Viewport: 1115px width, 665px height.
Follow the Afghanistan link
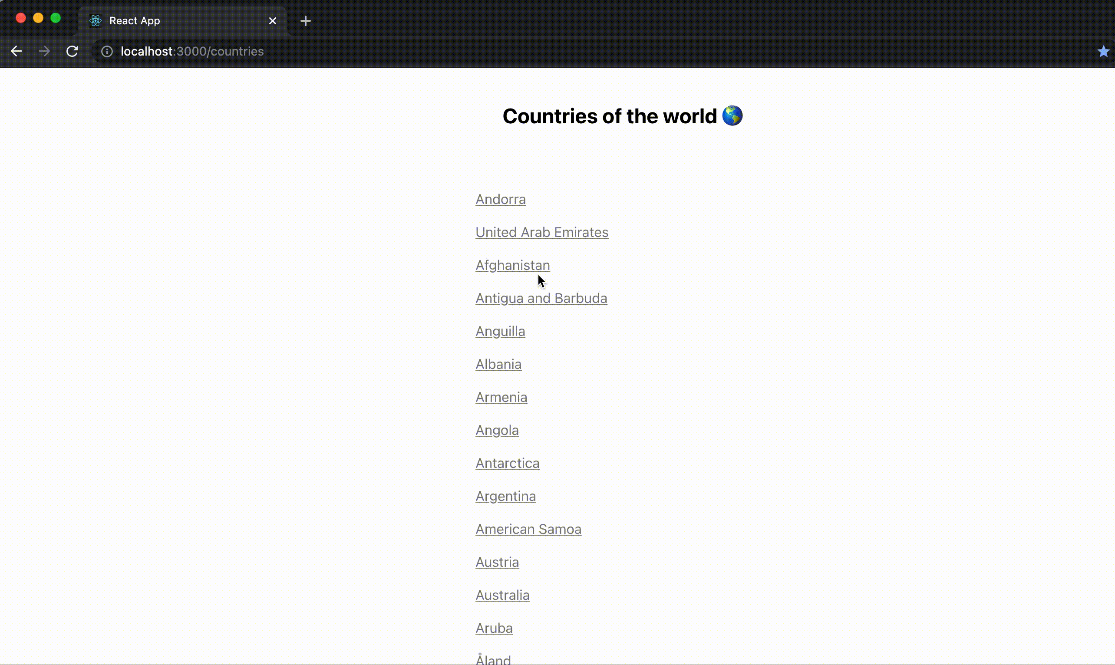[513, 265]
